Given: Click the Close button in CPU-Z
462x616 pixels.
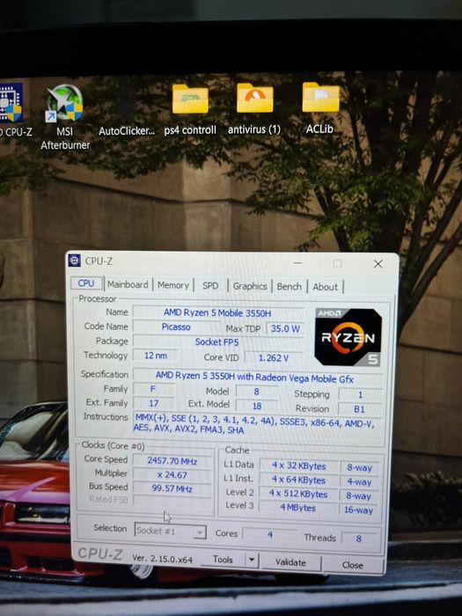Looking at the screenshot, I should pyautogui.click(x=352, y=565).
